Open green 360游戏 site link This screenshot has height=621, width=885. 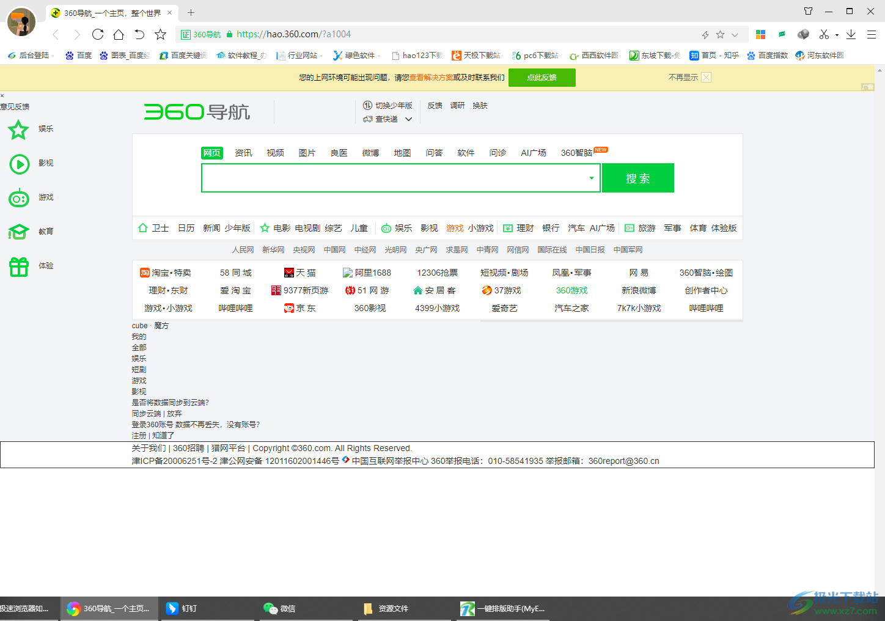571,290
